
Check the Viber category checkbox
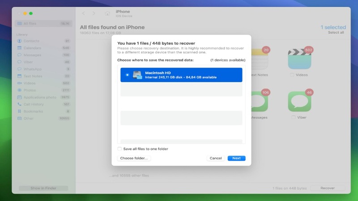click(294, 117)
